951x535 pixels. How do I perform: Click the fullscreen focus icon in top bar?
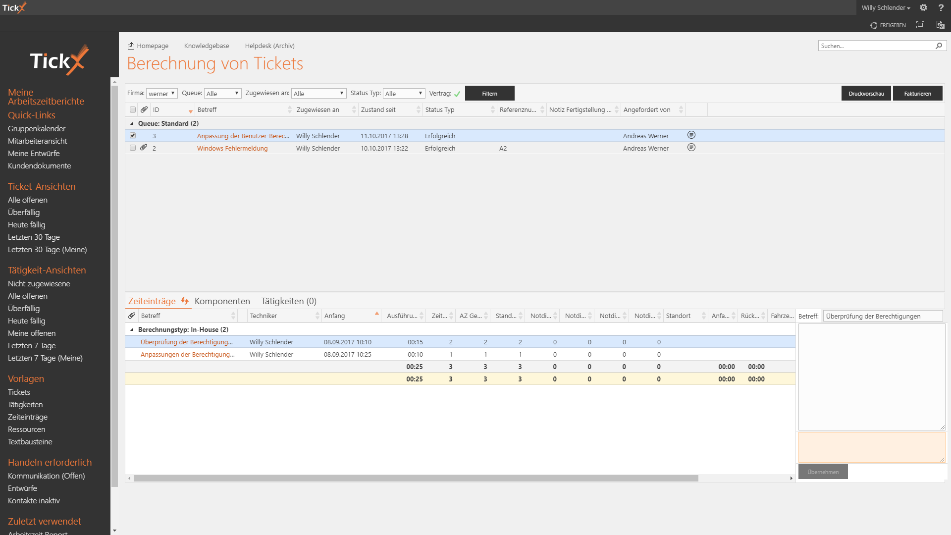pyautogui.click(x=920, y=25)
